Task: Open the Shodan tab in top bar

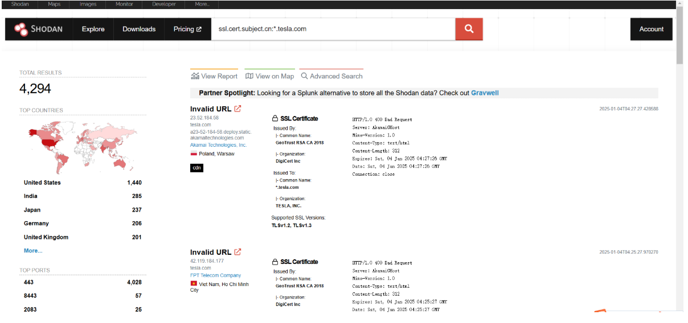Action: pyautogui.click(x=20, y=4)
